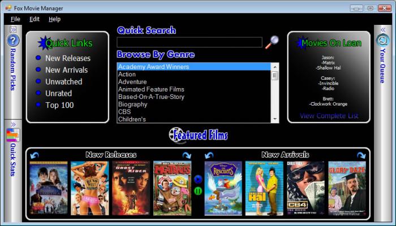Open the Reno 911 movie poster
This screenshot has width=396, height=226.
pyautogui.click(x=89, y=188)
